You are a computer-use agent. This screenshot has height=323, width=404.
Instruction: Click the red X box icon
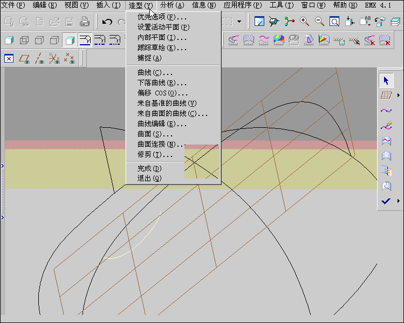click(x=9, y=59)
